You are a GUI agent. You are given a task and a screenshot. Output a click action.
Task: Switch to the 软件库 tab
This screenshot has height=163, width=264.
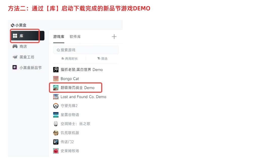(x=75, y=37)
